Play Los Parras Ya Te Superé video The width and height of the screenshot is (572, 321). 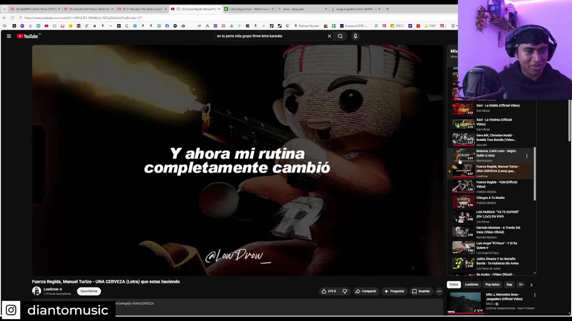pyautogui.click(x=491, y=216)
